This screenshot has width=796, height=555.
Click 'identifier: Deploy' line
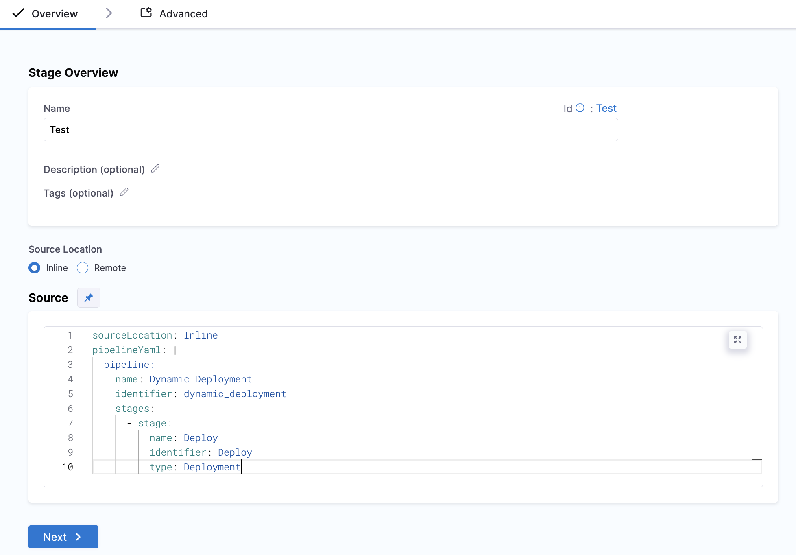(x=201, y=452)
